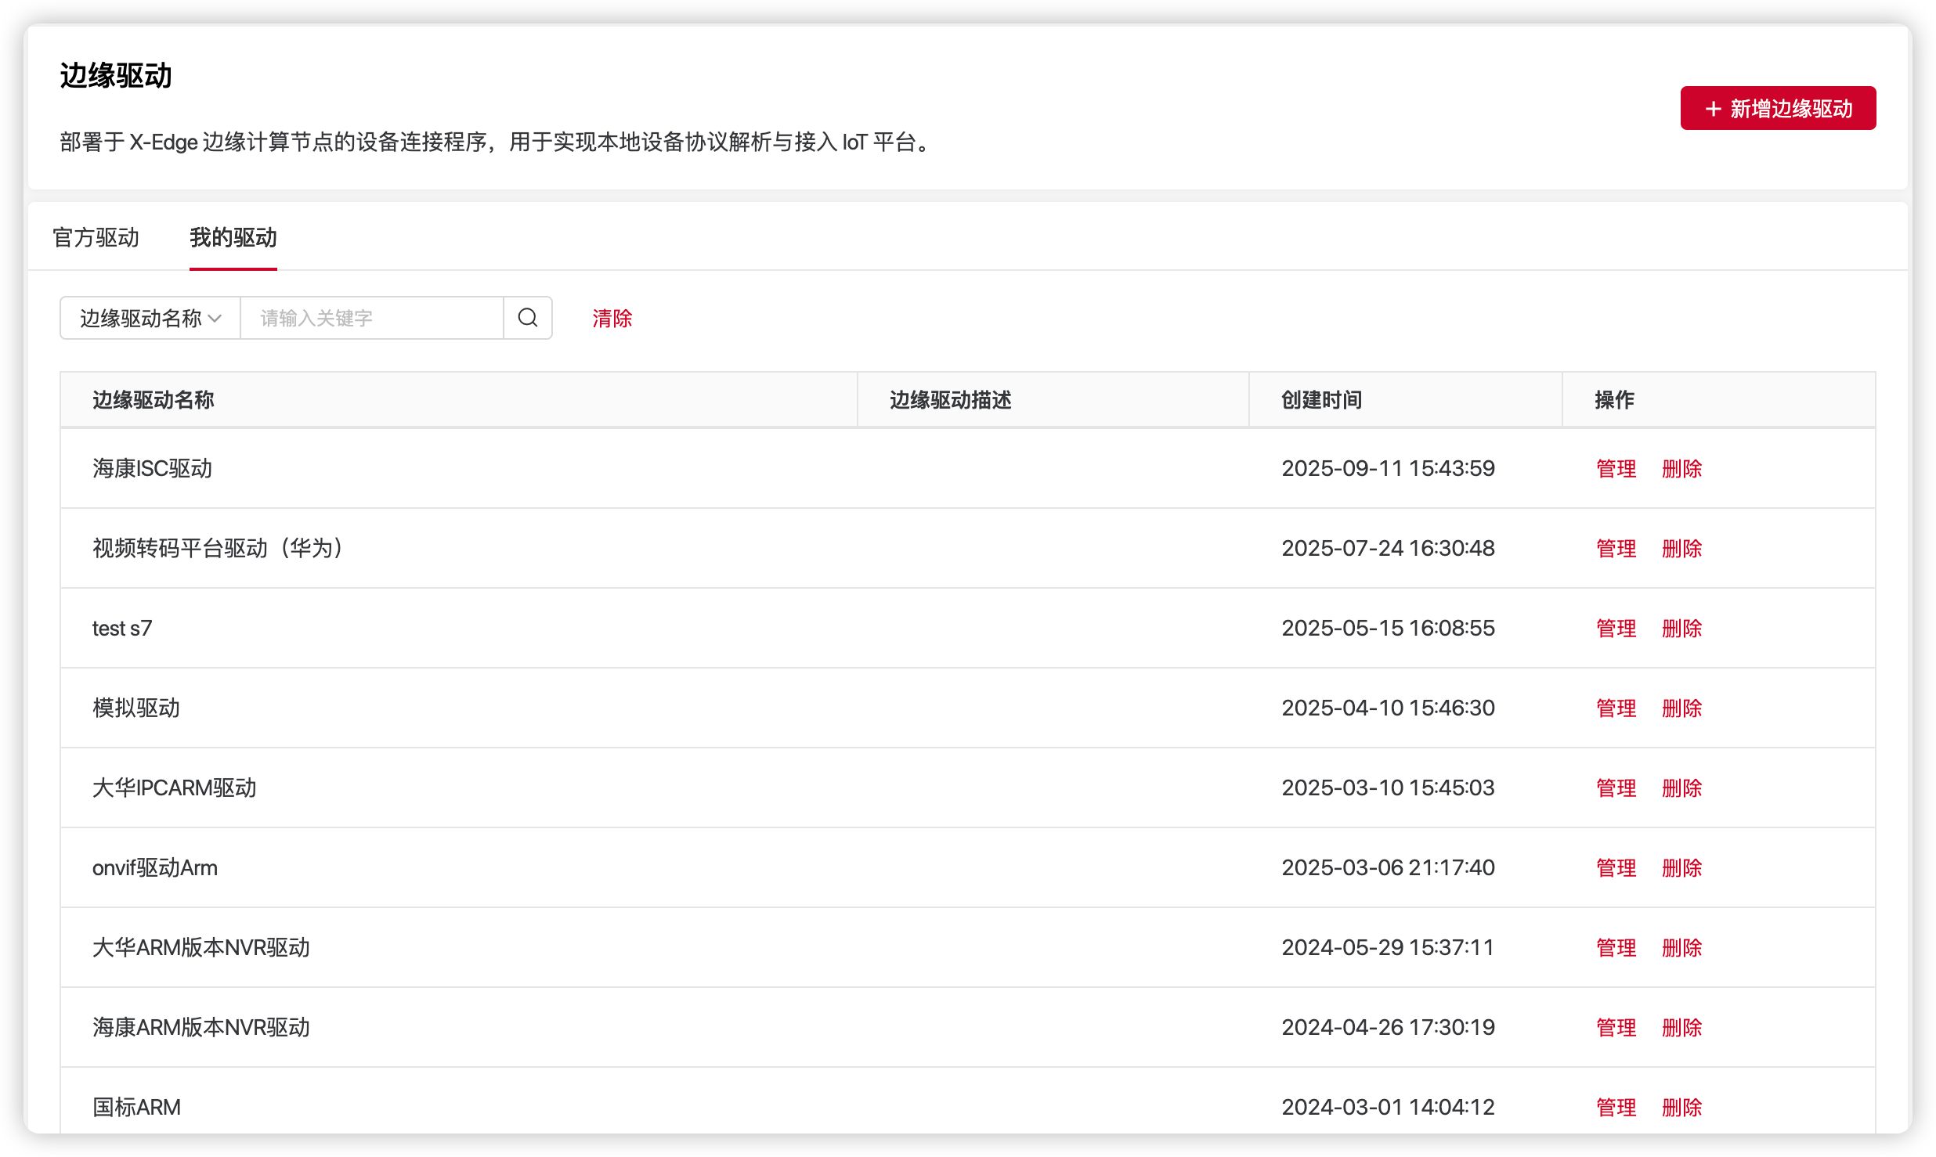The image size is (1936, 1157).
Task: Manage the 模拟驱动 entry
Action: (1616, 708)
